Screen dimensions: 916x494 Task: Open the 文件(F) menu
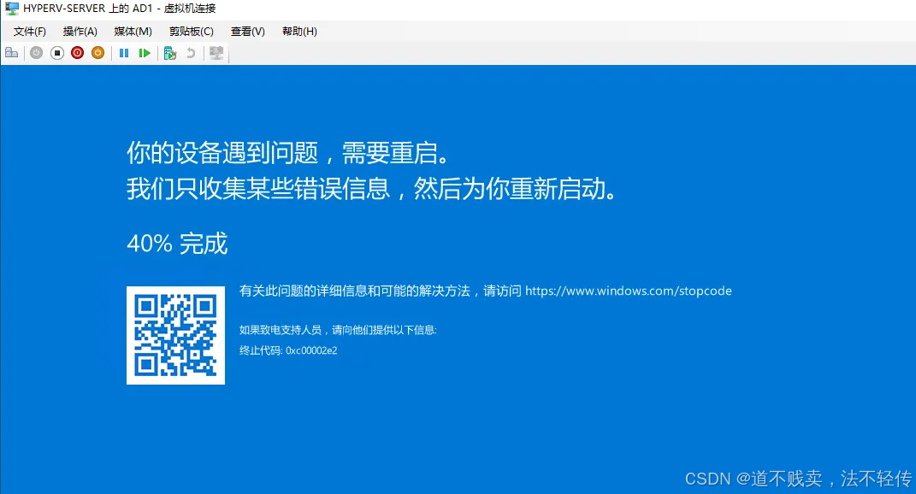point(30,32)
